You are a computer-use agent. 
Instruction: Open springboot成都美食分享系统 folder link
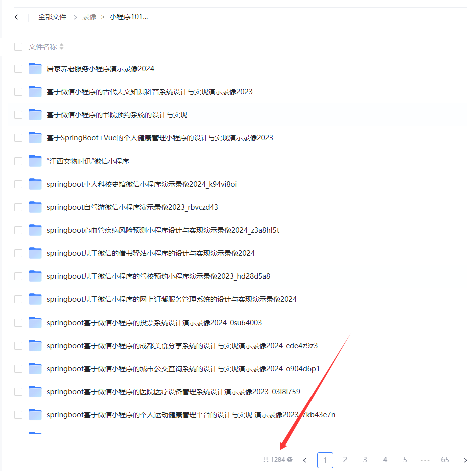tap(182, 346)
